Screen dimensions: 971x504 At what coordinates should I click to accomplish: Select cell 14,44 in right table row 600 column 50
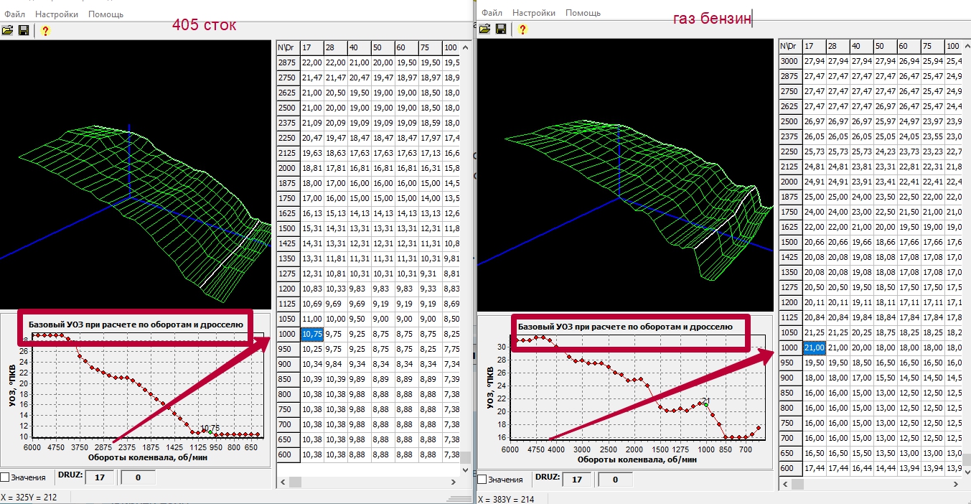(886, 468)
